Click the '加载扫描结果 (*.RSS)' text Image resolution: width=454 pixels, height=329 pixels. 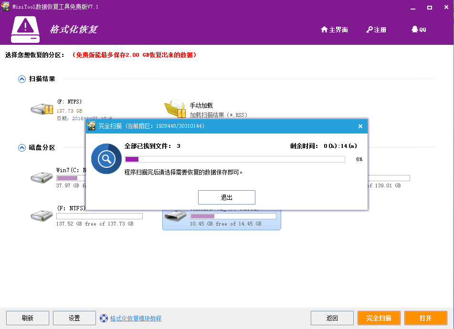[219, 115]
